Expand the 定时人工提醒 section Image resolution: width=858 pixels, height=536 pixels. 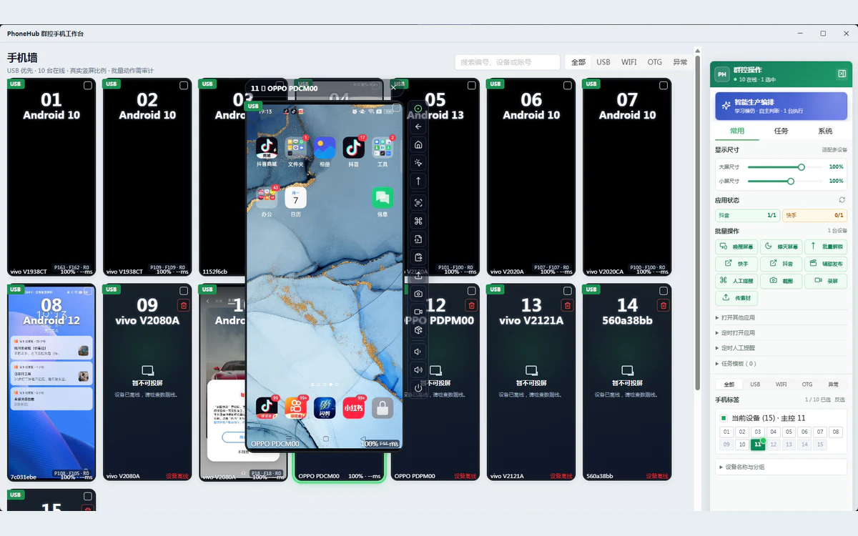781,348
